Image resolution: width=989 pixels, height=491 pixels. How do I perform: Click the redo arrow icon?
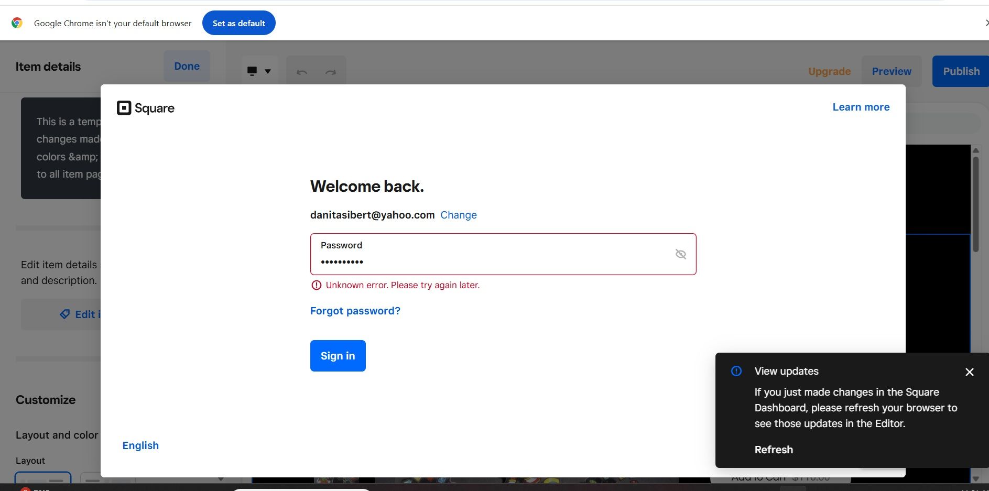click(330, 72)
